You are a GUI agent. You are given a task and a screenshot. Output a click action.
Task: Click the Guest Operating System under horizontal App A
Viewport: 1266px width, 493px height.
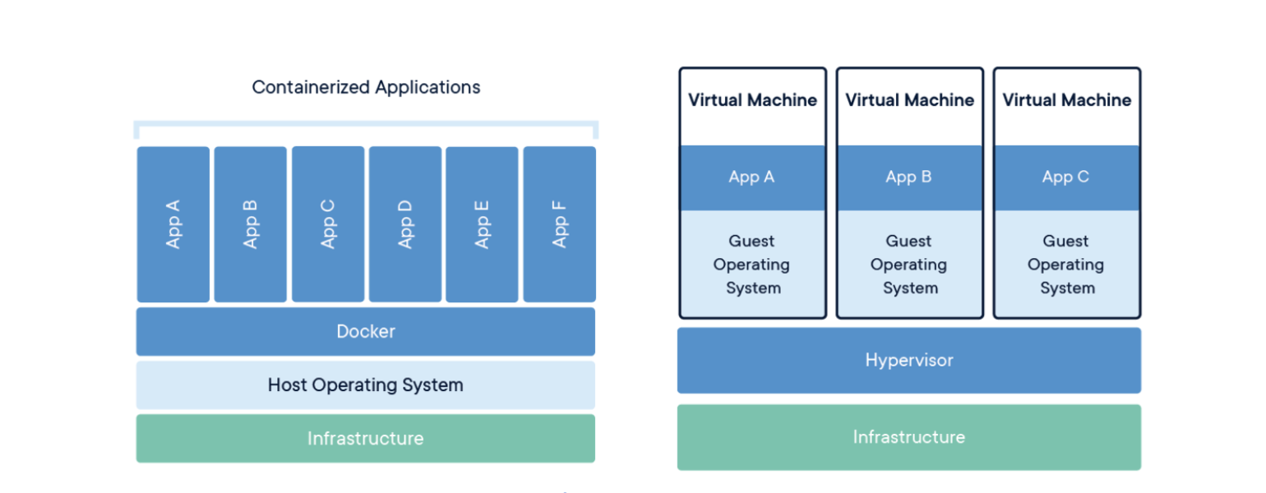tap(753, 264)
